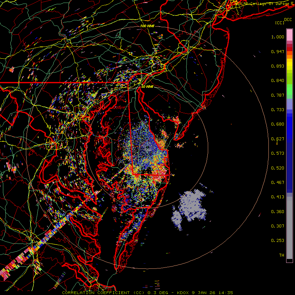
Task: Click the 14:35 time in caption
Action: [x=226, y=293]
